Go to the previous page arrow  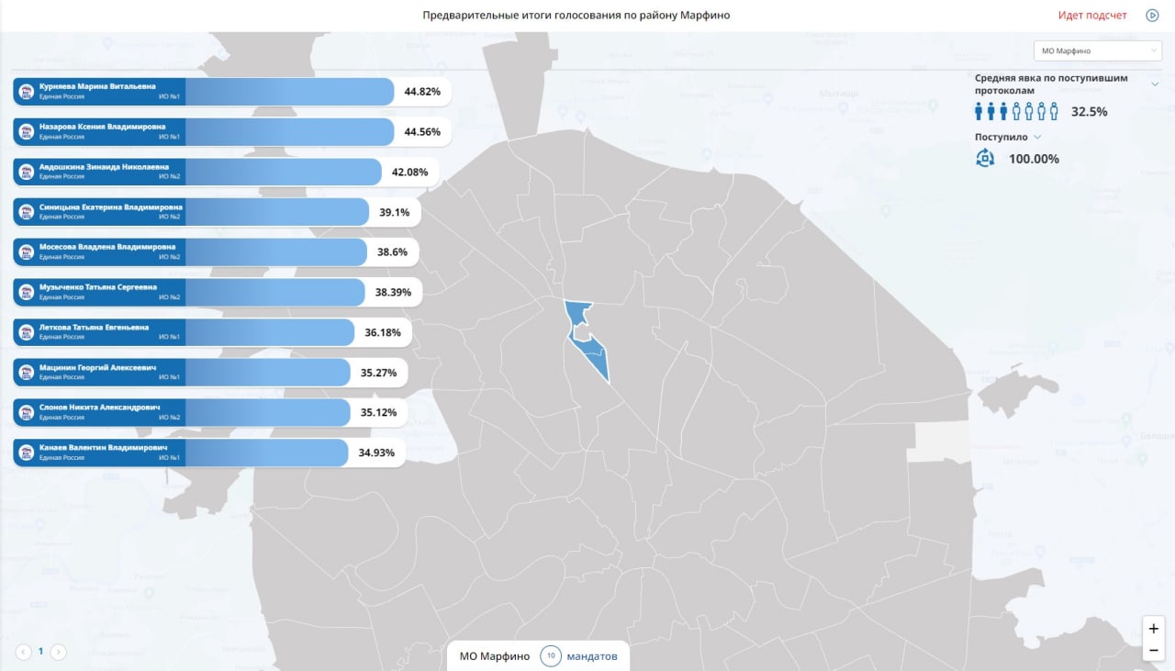pos(23,652)
